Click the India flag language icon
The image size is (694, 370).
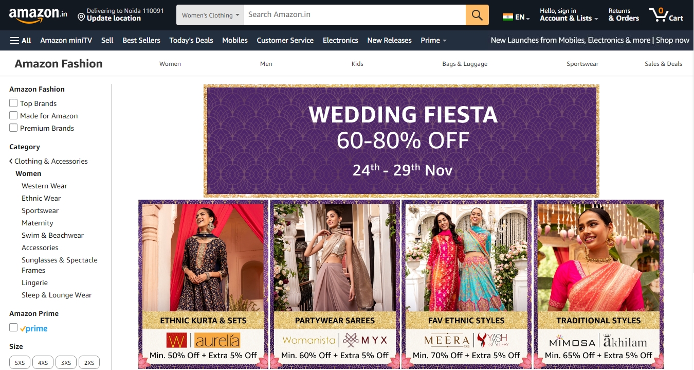coord(508,17)
